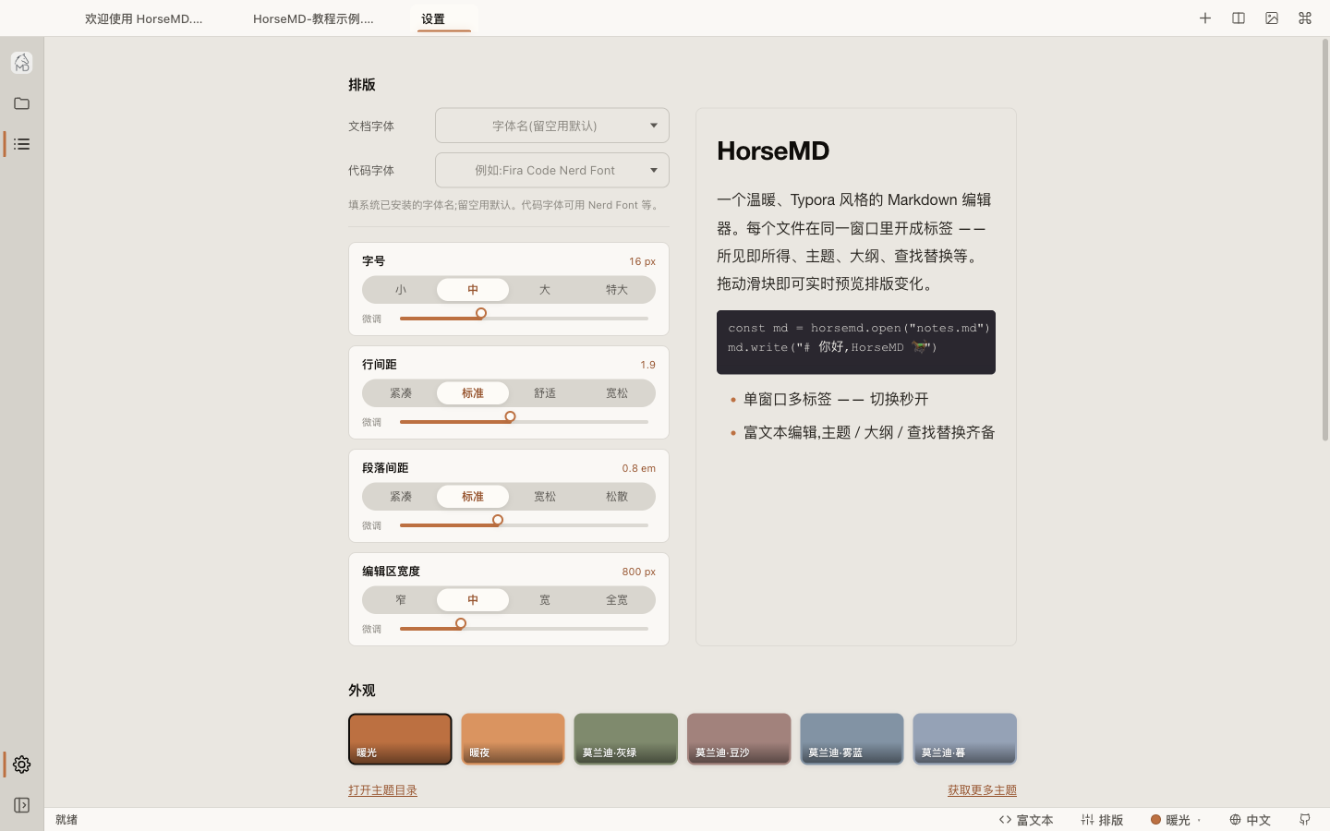Set line spacing to 宽松
1330x831 pixels.
(617, 393)
